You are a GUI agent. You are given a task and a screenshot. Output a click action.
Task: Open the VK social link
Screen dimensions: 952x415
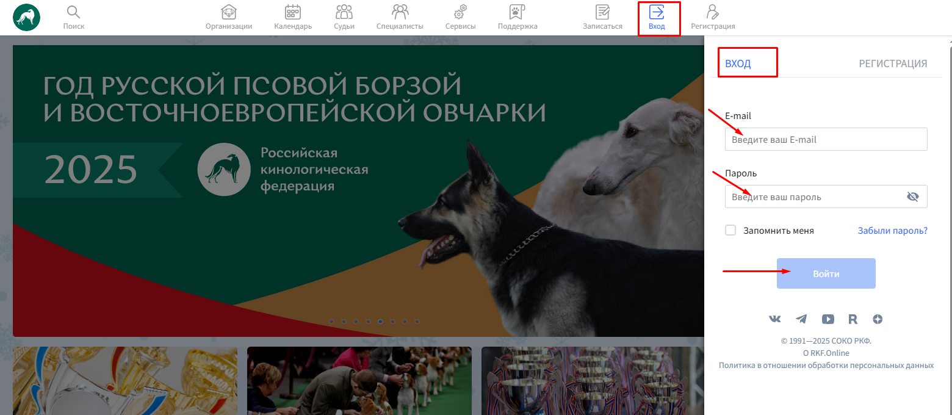tap(775, 319)
